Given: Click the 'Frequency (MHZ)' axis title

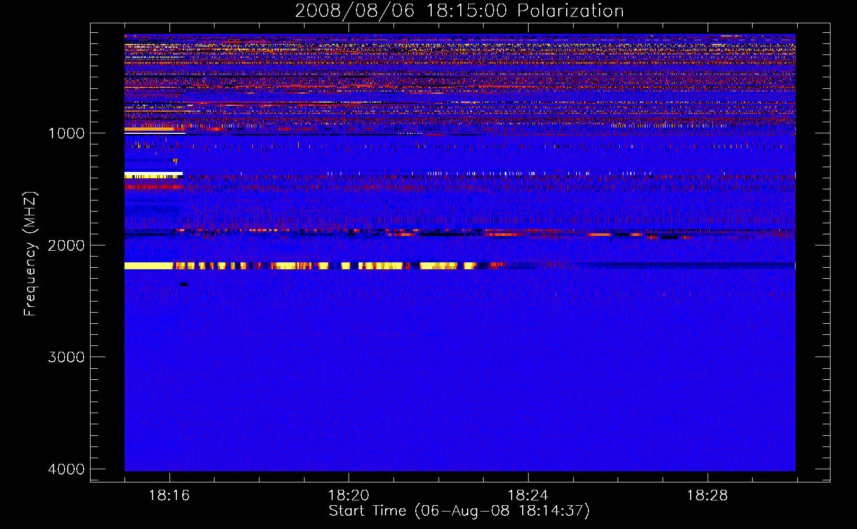Looking at the screenshot, I should pos(30,254).
